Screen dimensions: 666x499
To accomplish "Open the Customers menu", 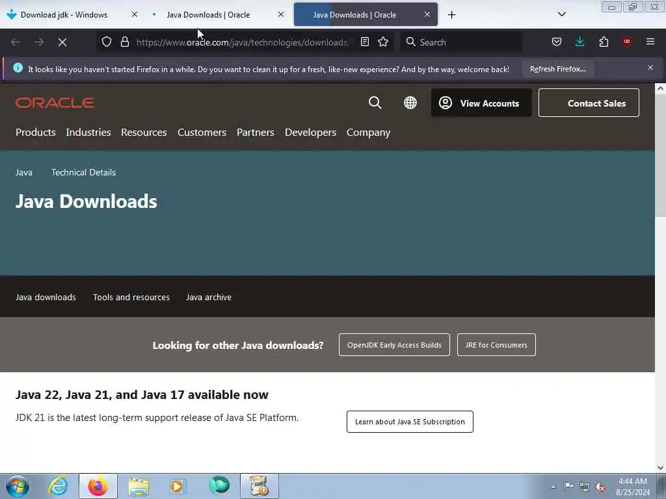I will point(202,133).
